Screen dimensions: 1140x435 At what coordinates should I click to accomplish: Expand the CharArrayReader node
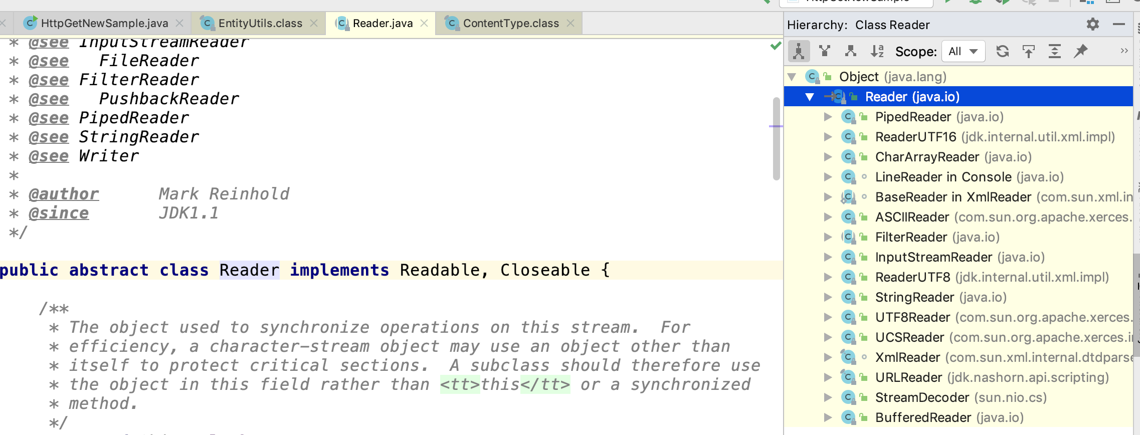coord(828,157)
